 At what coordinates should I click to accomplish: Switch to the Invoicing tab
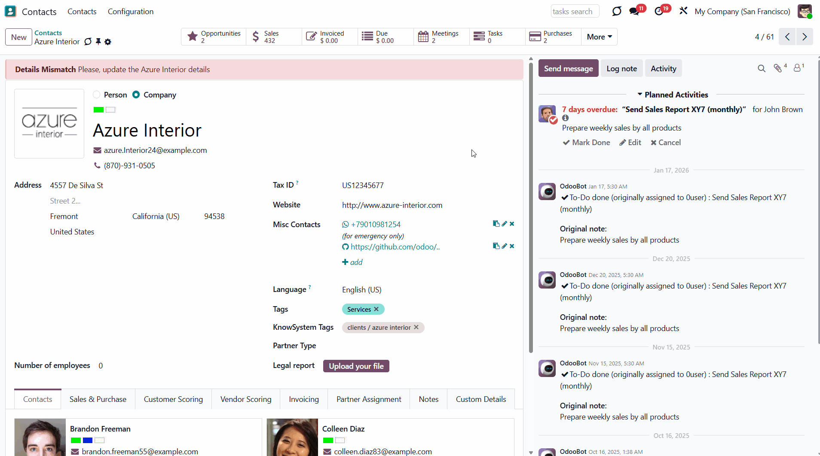tap(304, 399)
